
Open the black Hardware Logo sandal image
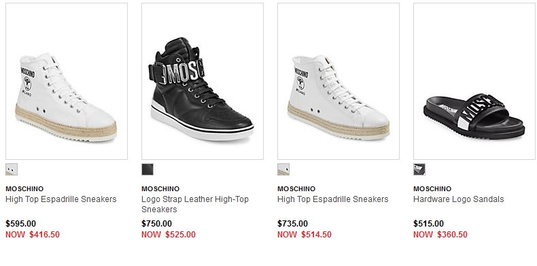coord(474,81)
